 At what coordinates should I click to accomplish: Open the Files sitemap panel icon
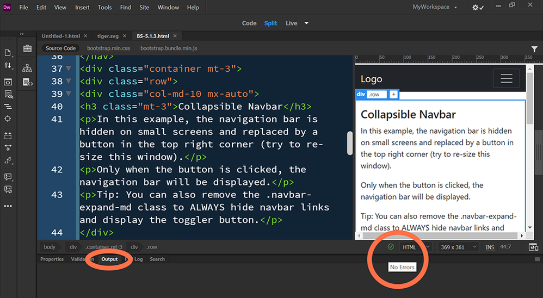tap(27, 68)
